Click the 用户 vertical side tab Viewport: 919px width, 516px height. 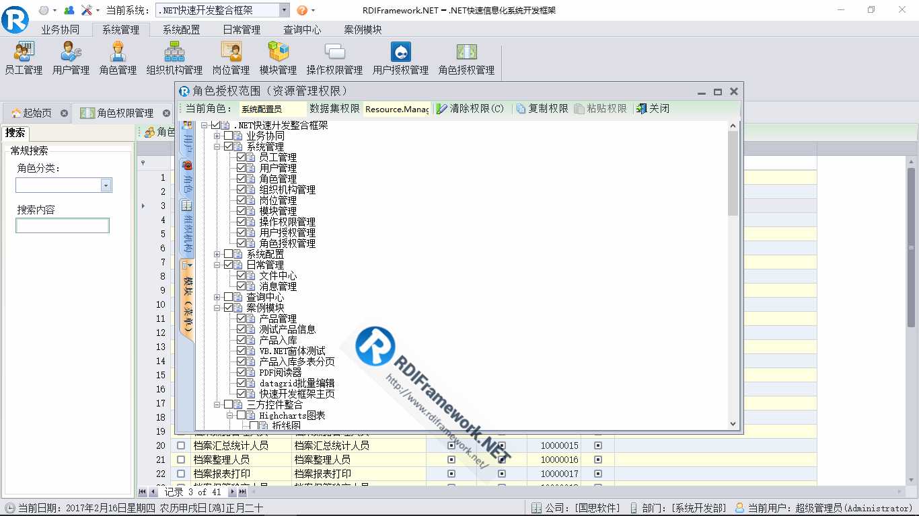[x=187, y=138]
